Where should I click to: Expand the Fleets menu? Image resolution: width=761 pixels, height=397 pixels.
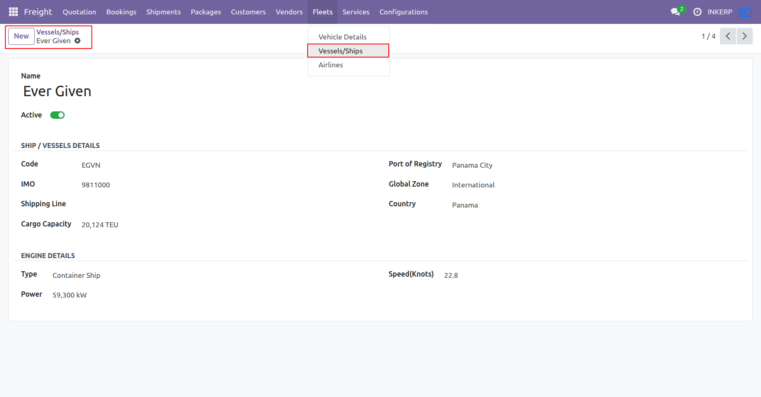tap(322, 12)
